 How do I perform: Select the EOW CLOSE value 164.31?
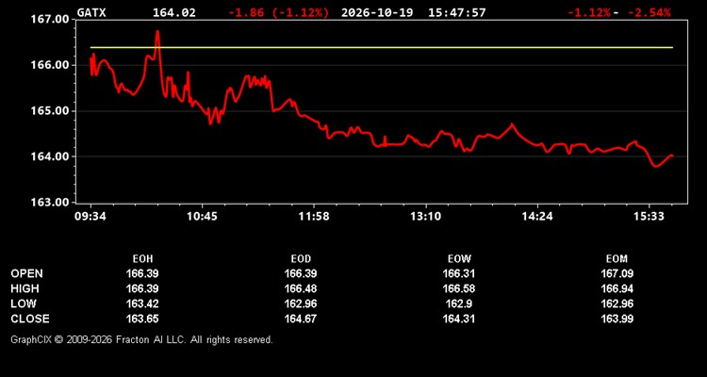[x=459, y=319]
